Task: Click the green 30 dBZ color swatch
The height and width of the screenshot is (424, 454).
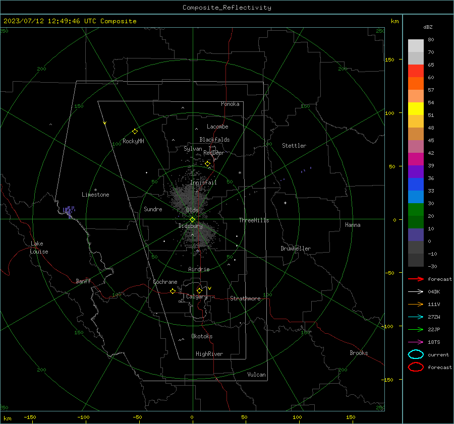Action: coord(416,209)
